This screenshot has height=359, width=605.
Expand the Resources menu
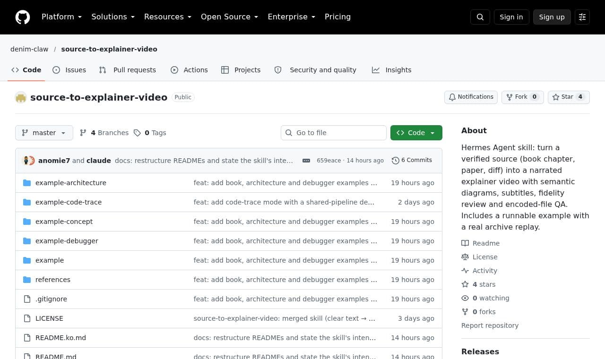[168, 17]
